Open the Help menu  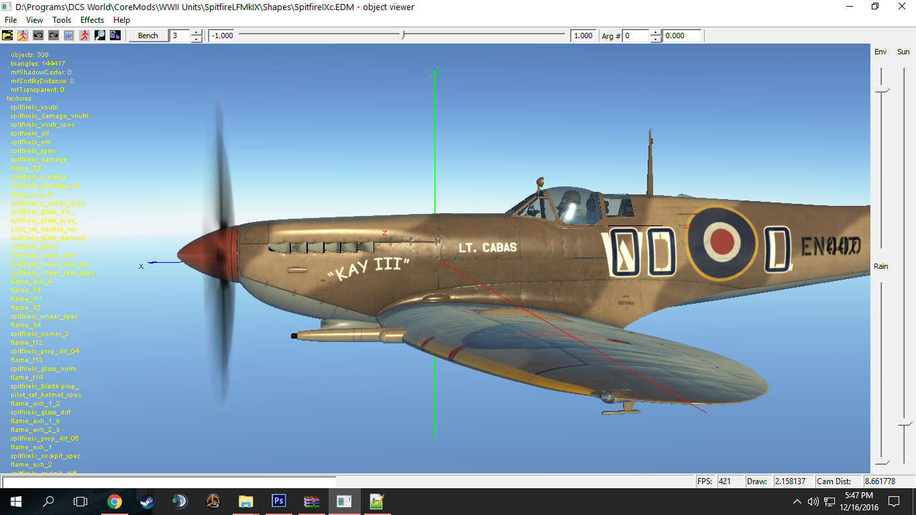tap(121, 20)
